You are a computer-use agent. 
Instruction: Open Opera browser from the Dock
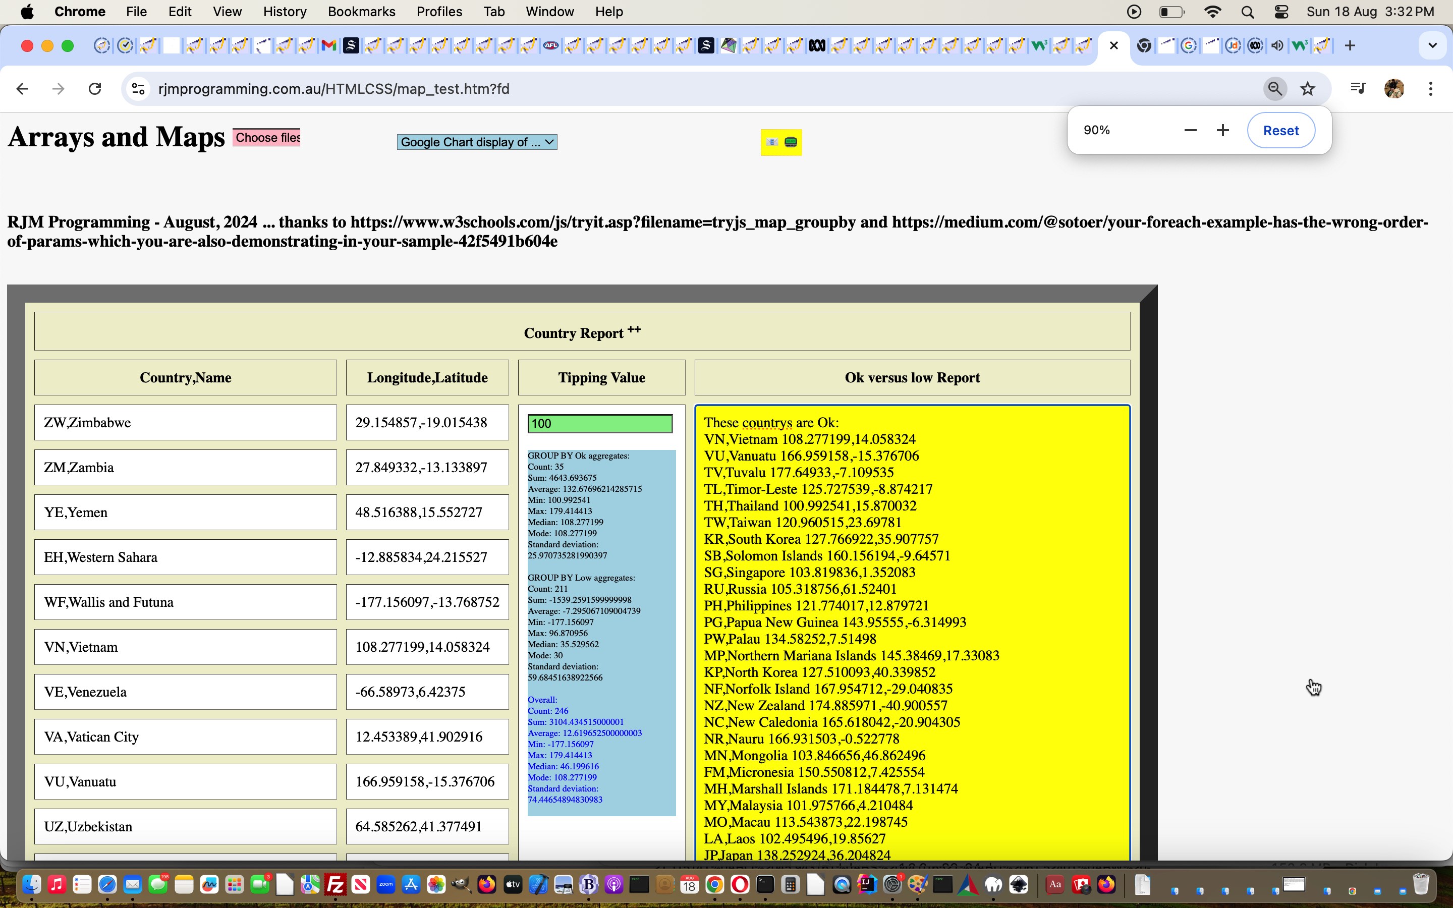[740, 885]
